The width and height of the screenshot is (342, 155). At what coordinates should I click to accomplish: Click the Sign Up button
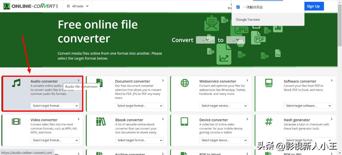(x=313, y=6)
